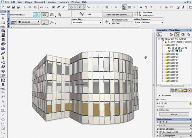Click the Print icon in toolbar
Viewport: 192px width, 138px height.
pyautogui.click(x=18, y=7)
